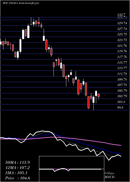
Task: Select the 119.76 price axis label
Action: point(122,51)
